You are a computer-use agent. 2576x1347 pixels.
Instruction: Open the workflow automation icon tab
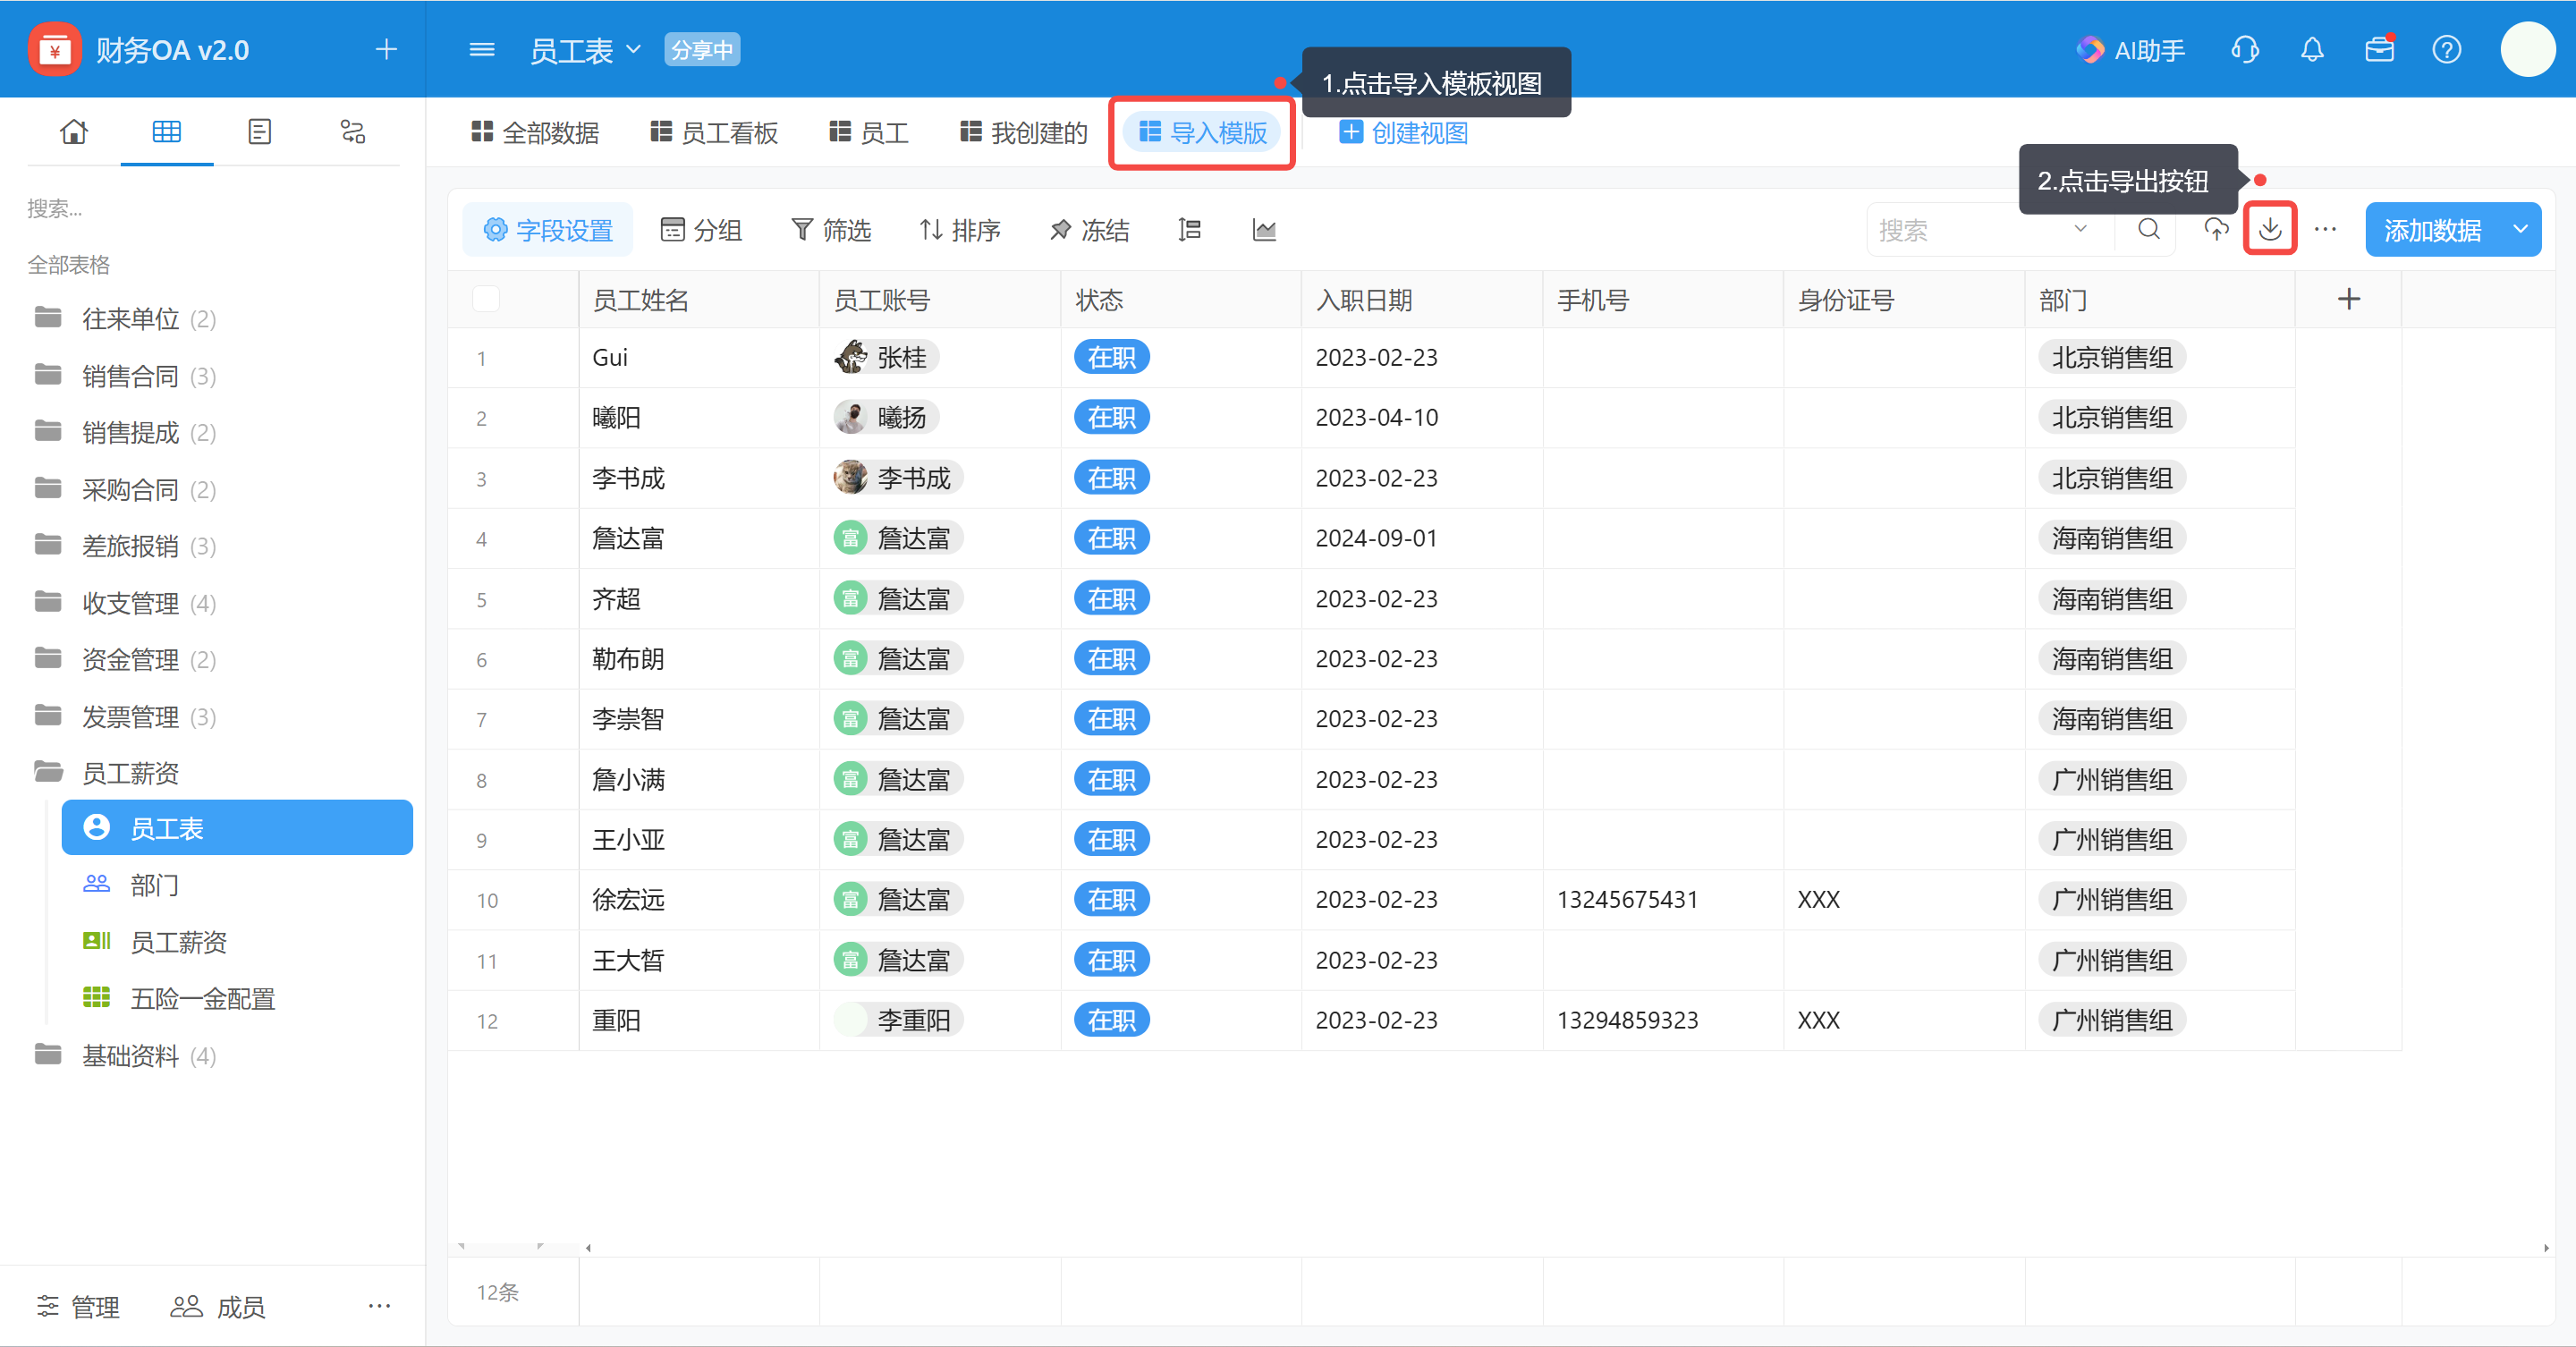click(x=353, y=131)
